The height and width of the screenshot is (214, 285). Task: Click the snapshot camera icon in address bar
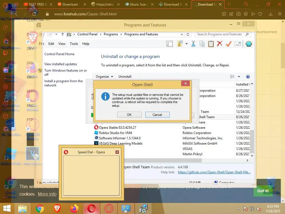(239, 14)
